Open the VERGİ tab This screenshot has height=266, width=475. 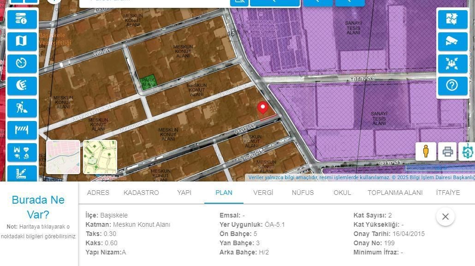(263, 193)
